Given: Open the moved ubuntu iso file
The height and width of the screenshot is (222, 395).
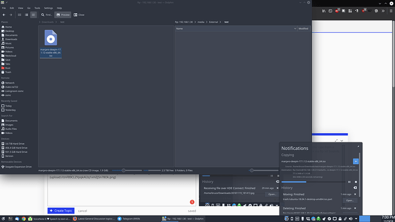Looking at the screenshot, I should (350, 200).
